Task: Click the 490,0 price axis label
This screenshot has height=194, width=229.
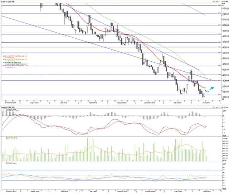Action: [225, 31]
